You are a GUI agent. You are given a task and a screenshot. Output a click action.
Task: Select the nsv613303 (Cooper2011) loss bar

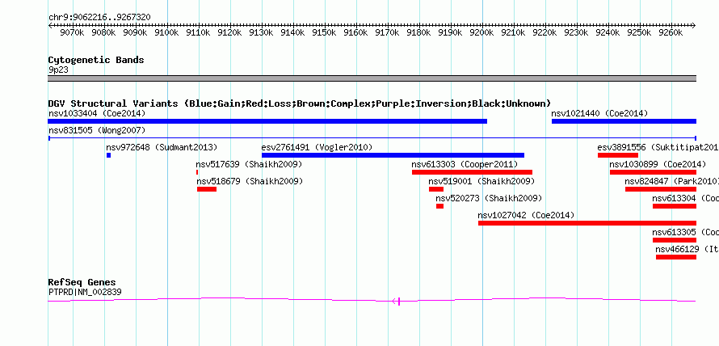pos(473,172)
